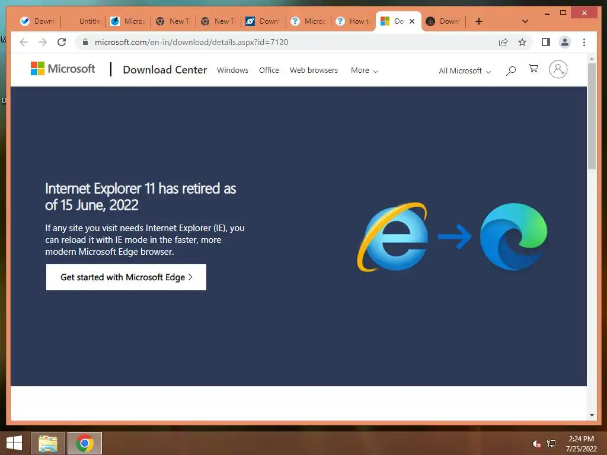Go to Download Center home
The height and width of the screenshot is (455, 607).
pos(165,70)
